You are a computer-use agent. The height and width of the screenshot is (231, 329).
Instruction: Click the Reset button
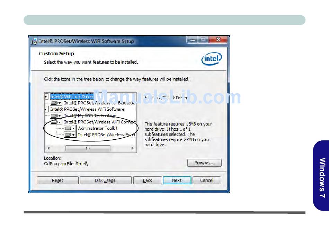[58, 180]
